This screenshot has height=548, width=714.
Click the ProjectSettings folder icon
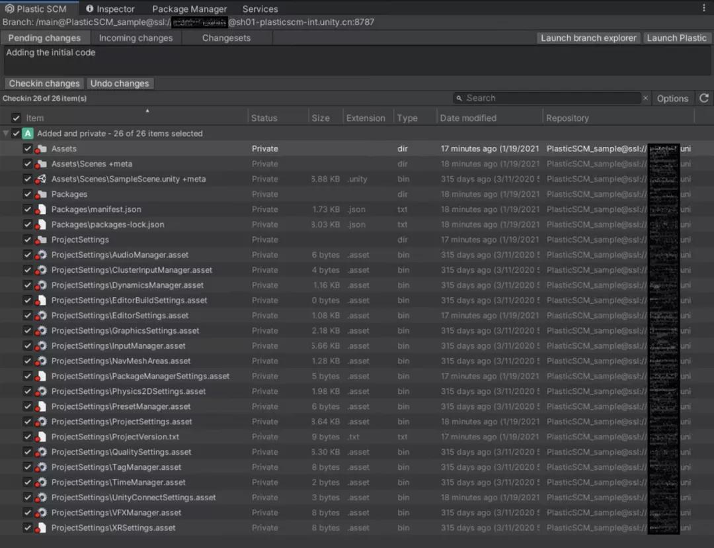click(41, 240)
